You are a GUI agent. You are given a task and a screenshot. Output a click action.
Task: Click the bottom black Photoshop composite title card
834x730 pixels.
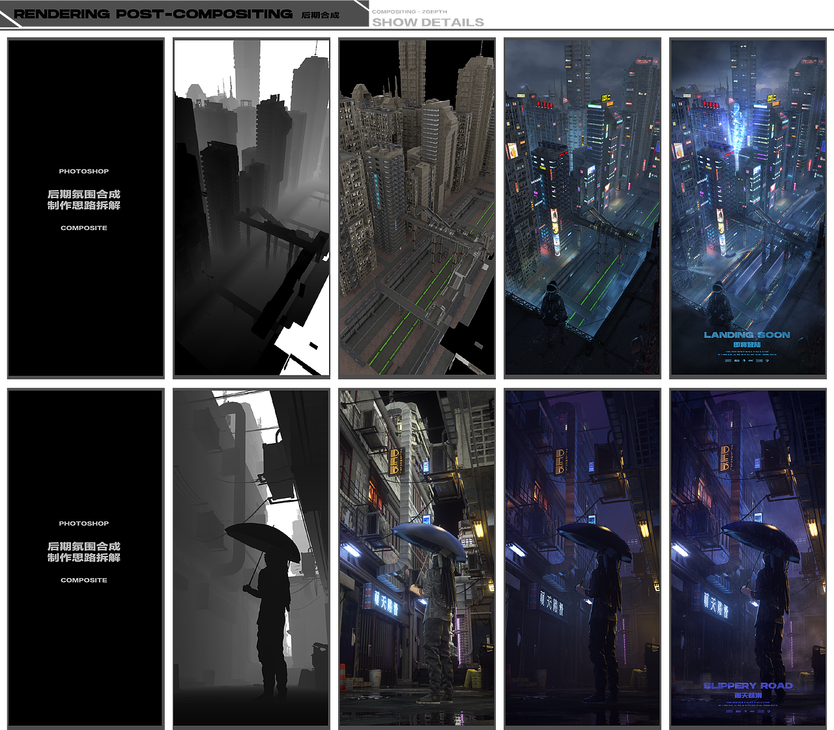click(86, 559)
